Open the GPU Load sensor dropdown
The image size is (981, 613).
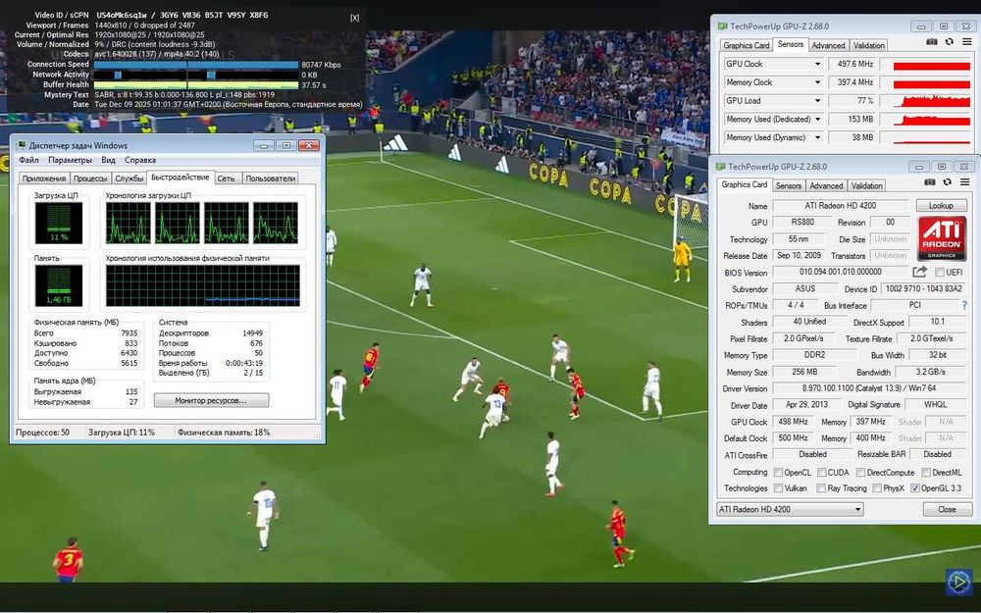click(817, 100)
